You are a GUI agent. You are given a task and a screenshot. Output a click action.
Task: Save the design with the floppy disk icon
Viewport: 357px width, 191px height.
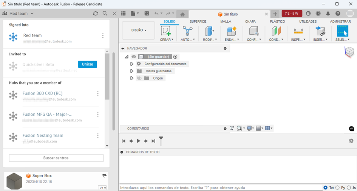pos(147,14)
